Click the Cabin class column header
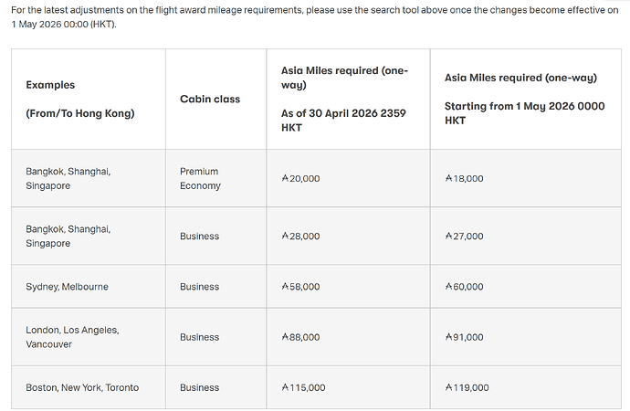Image resolution: width=630 pixels, height=411 pixels. point(209,99)
